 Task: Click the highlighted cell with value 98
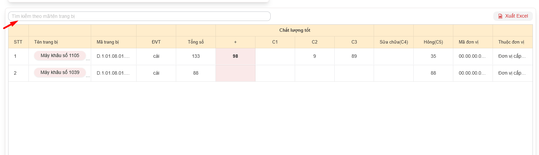(x=235, y=56)
